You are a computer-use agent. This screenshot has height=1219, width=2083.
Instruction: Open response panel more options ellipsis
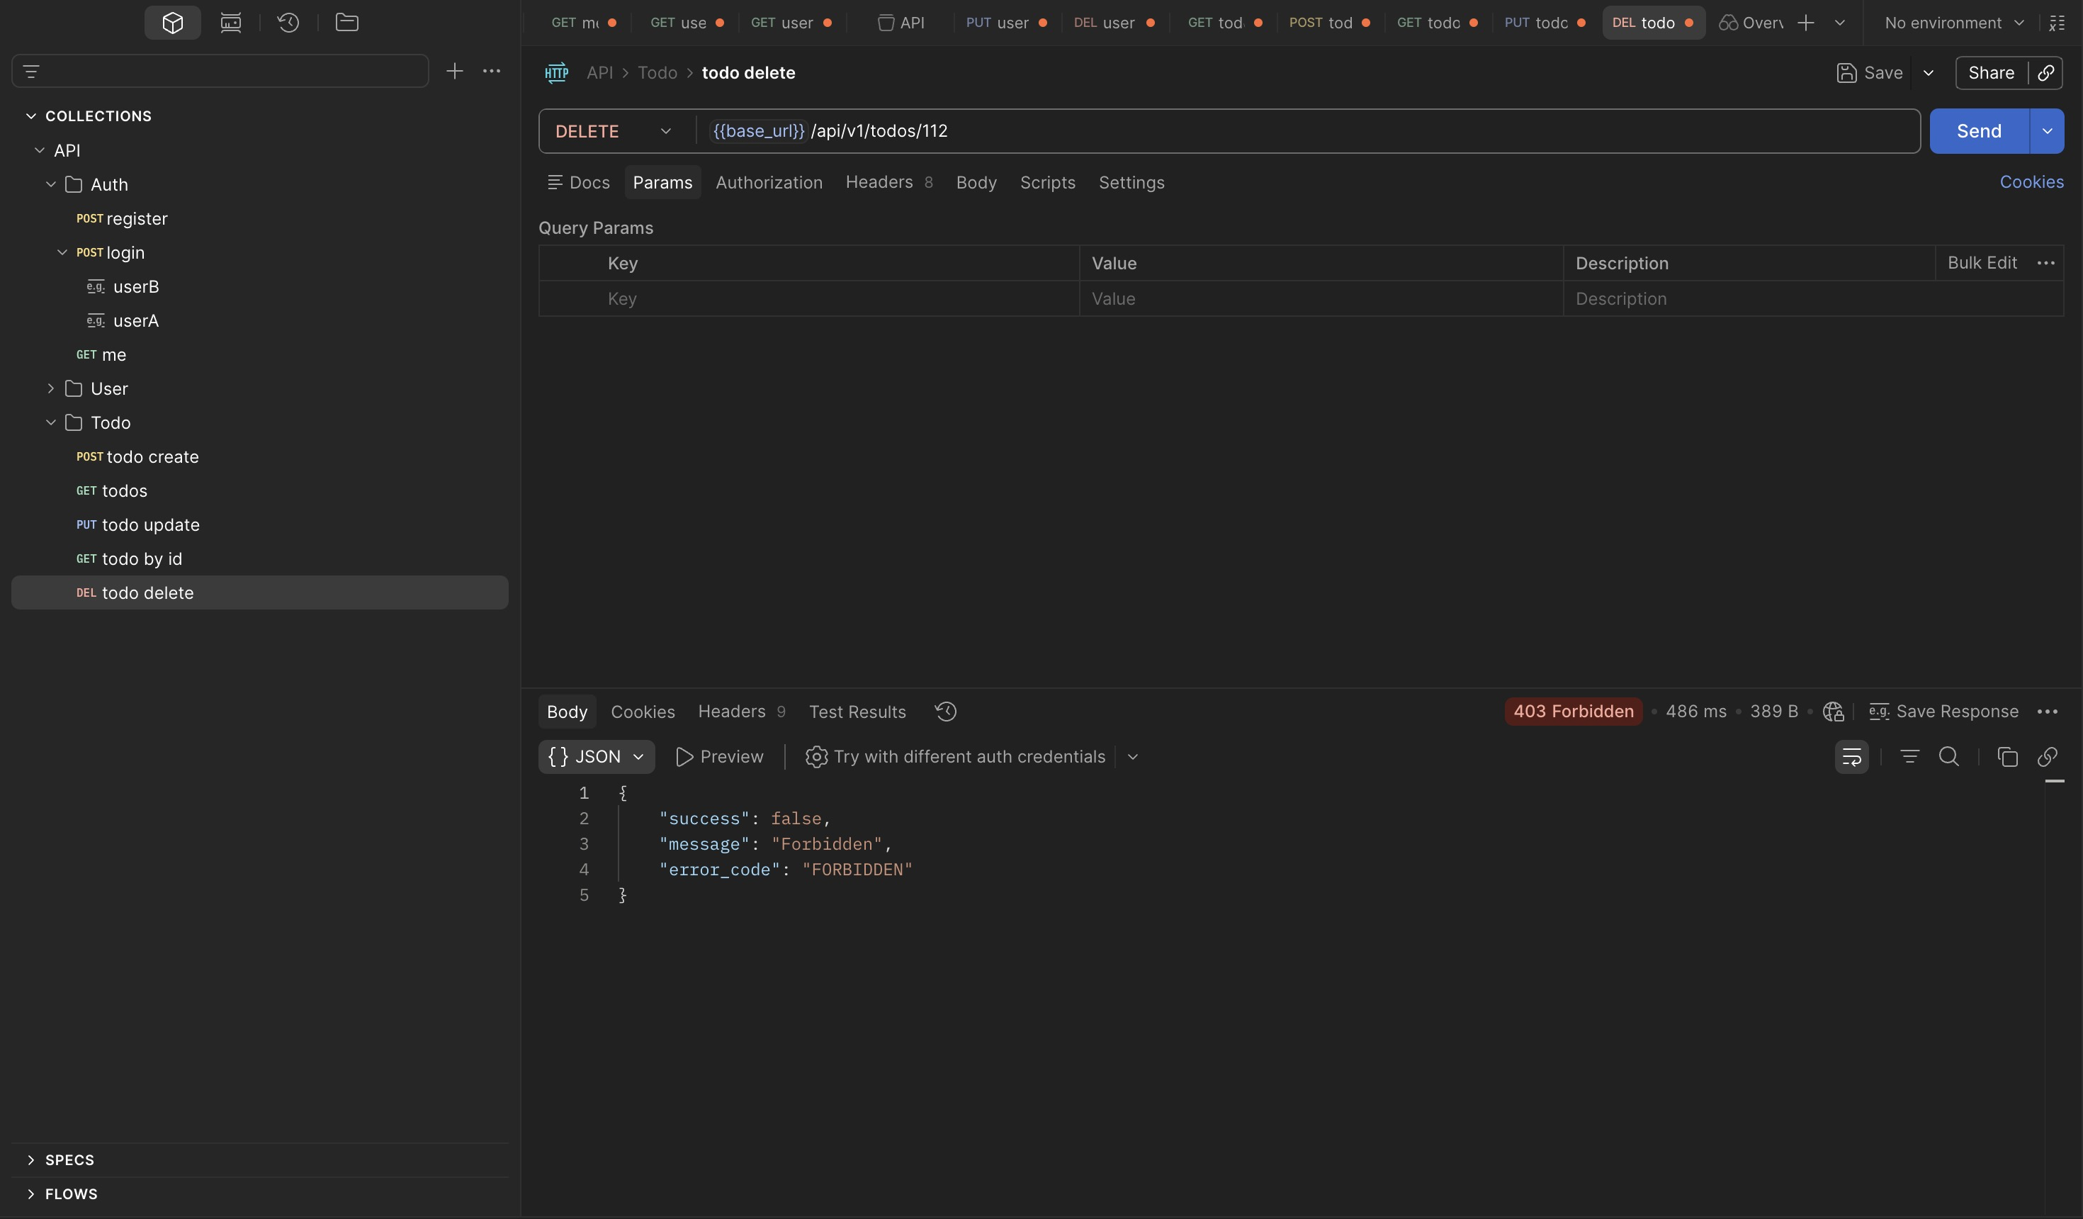2048,712
